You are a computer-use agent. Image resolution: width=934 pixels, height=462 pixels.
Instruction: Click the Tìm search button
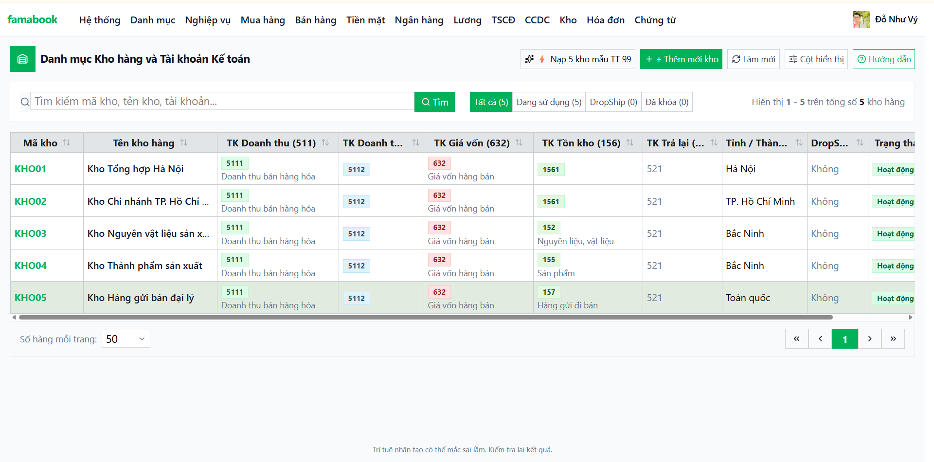click(x=435, y=102)
